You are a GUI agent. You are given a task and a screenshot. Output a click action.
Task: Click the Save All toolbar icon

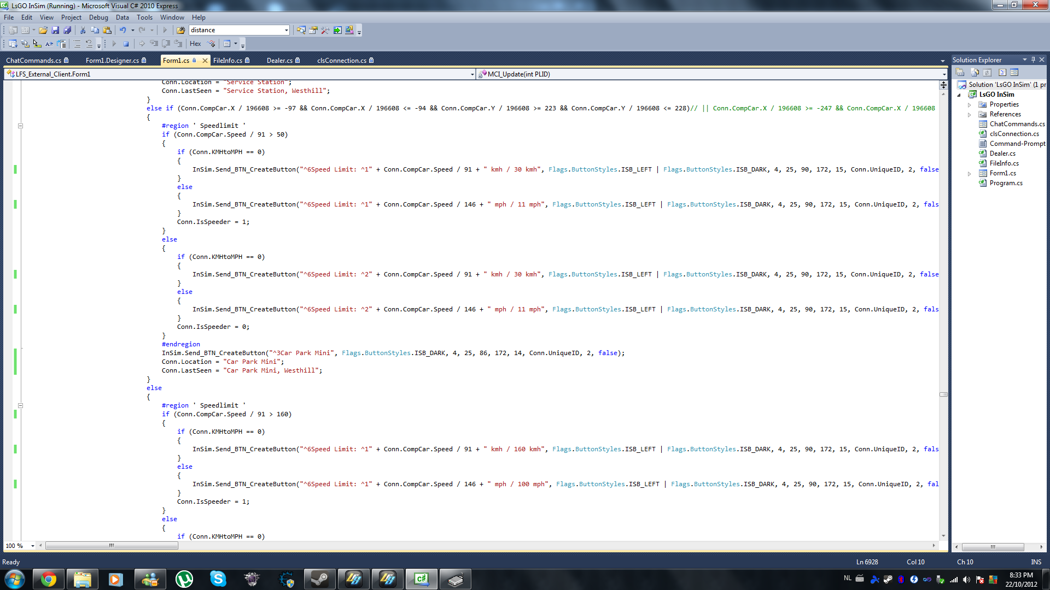(x=67, y=30)
